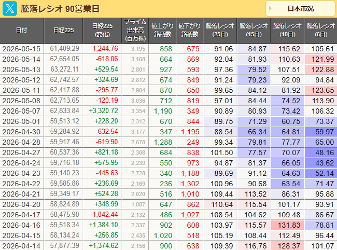The width and height of the screenshot is (337, 250).
Task: Select the date 2026-04-21
Action: pos(21,194)
